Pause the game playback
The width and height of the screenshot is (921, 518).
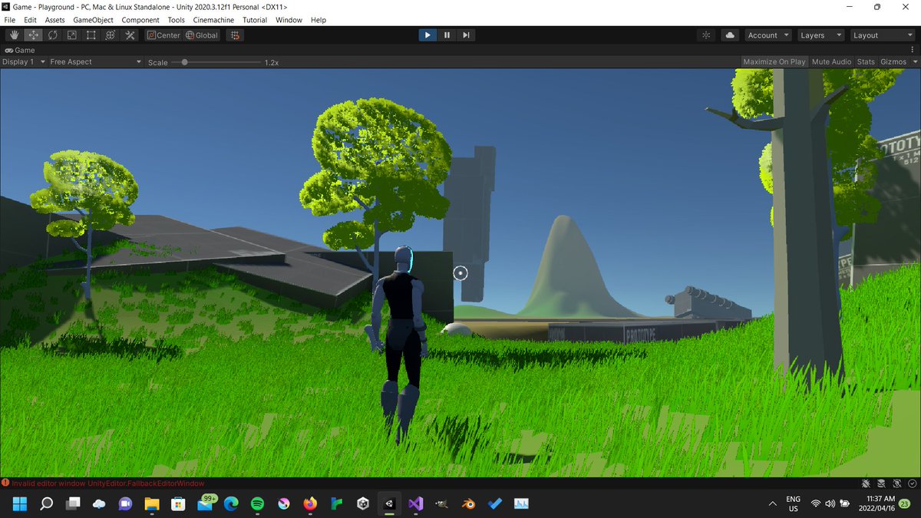pyautogui.click(x=447, y=35)
